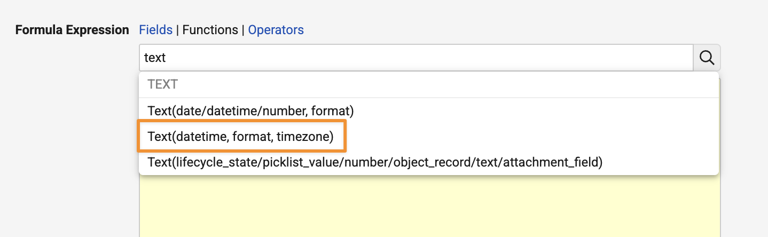View the Operators list for formulas

tap(276, 30)
